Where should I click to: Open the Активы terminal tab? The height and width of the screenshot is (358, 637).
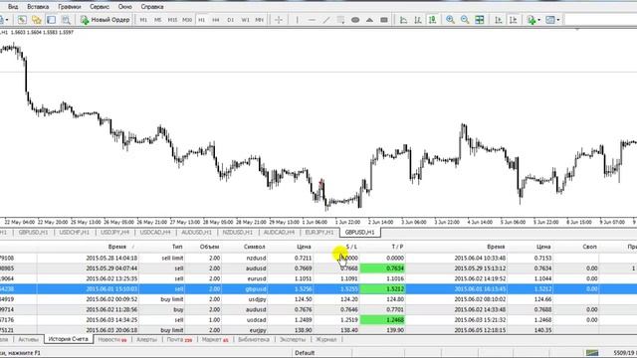tap(29, 339)
